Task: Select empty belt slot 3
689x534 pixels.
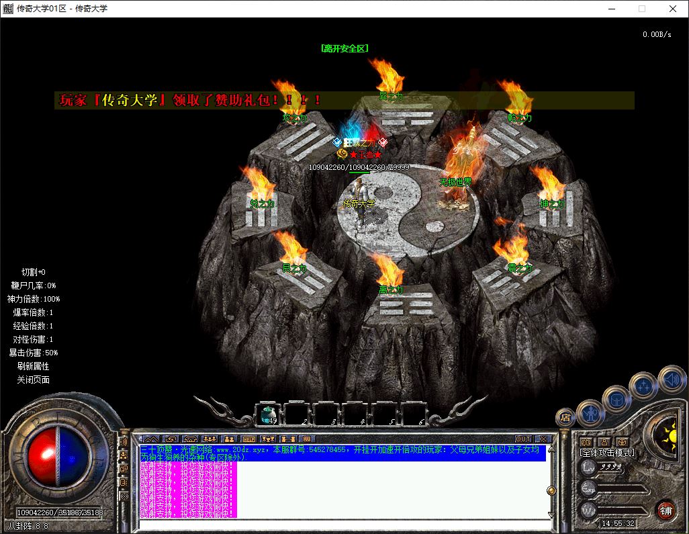Action: coord(326,414)
